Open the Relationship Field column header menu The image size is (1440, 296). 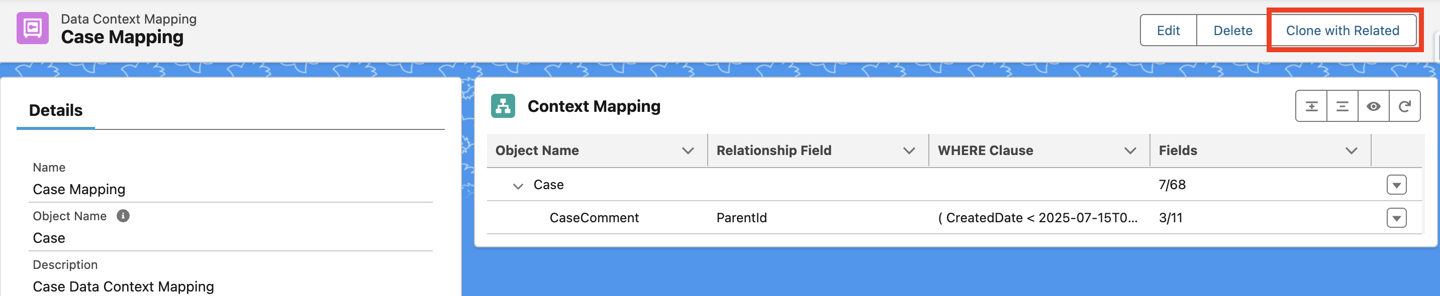click(x=909, y=151)
